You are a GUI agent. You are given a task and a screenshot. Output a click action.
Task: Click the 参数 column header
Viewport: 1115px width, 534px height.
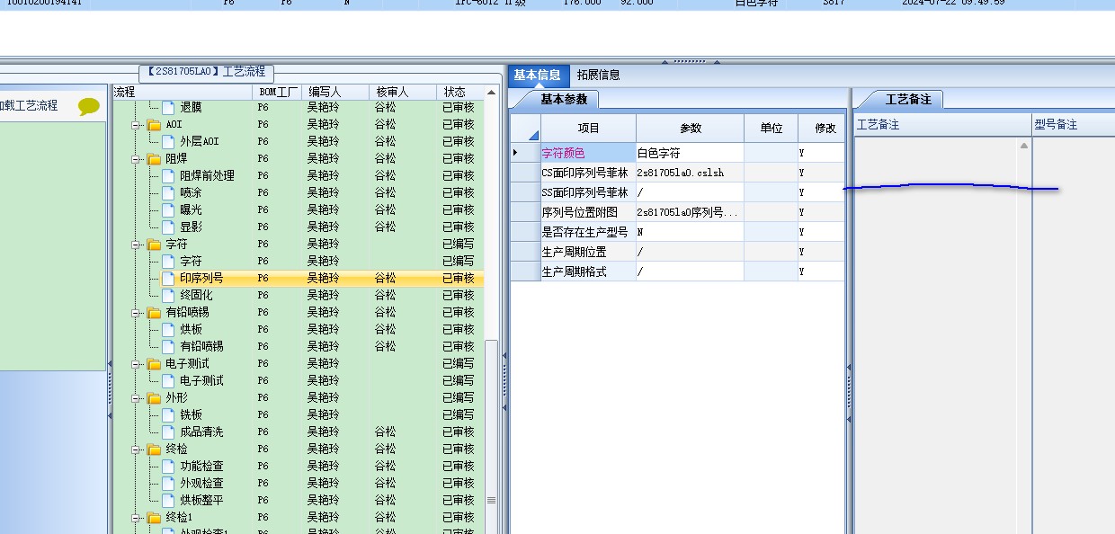coord(690,129)
